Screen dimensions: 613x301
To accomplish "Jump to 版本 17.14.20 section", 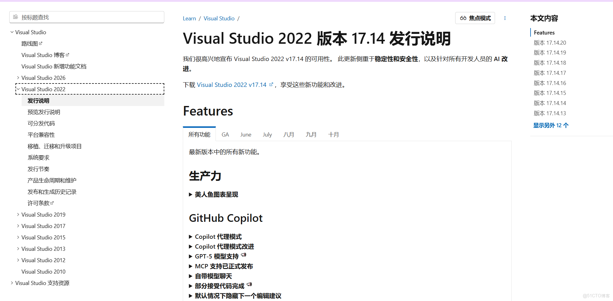I will tap(550, 43).
